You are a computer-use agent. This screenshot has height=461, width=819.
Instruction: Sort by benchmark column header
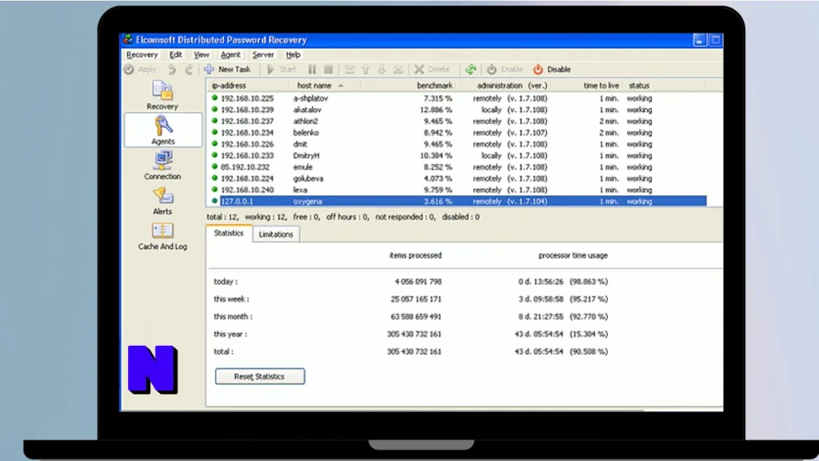click(x=409, y=85)
